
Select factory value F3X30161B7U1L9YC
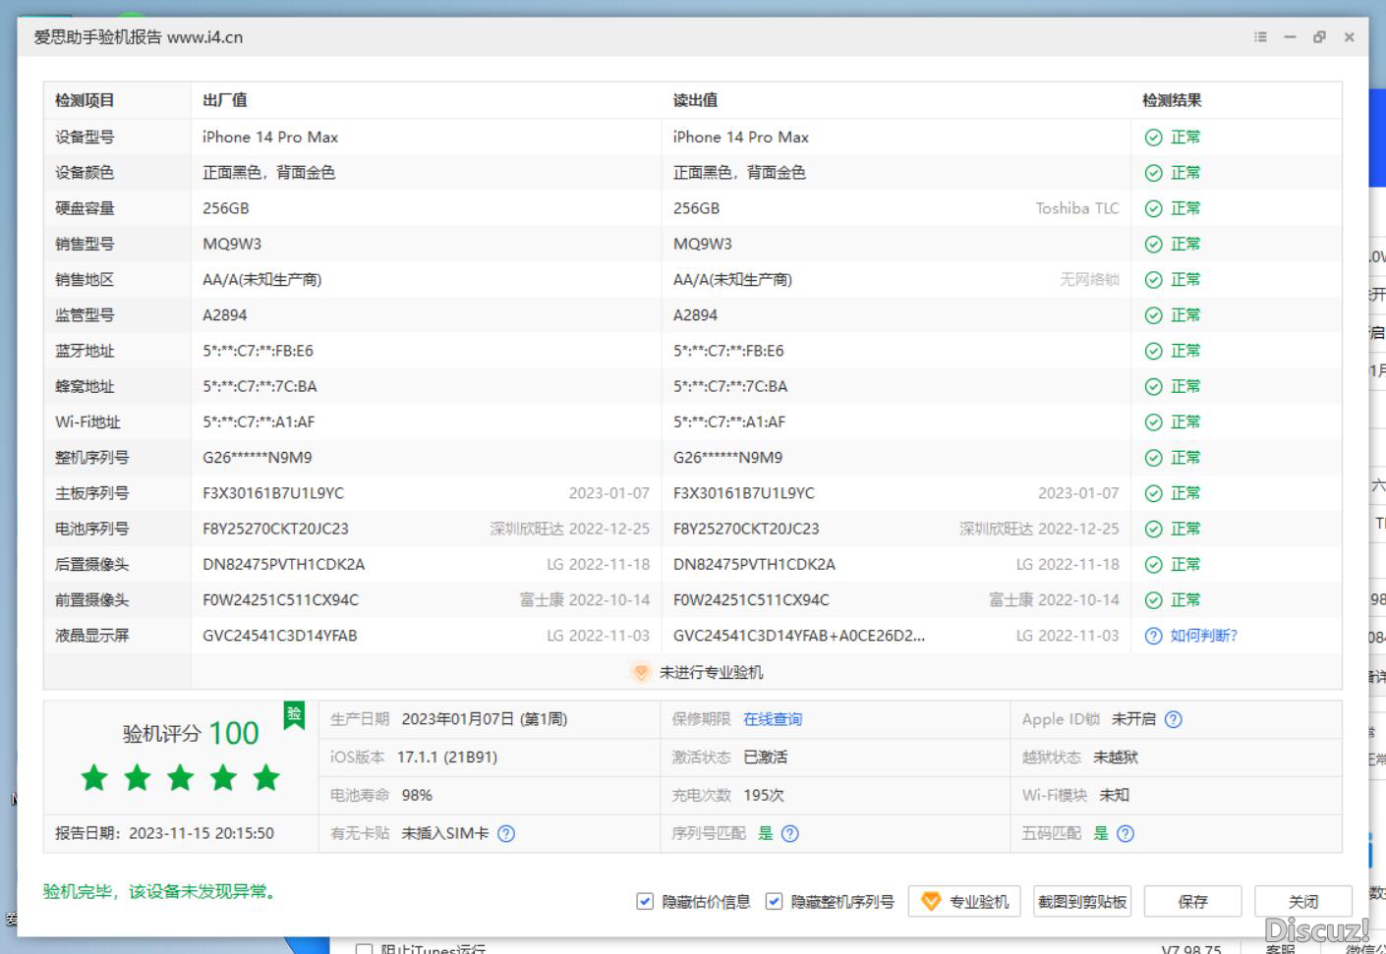(x=273, y=493)
